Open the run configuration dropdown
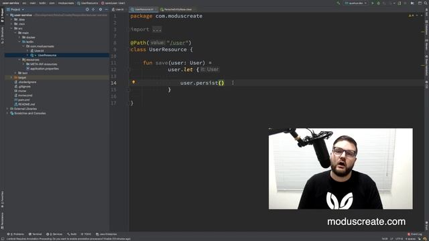Image resolution: width=429 pixels, height=241 pixels. point(356,3)
